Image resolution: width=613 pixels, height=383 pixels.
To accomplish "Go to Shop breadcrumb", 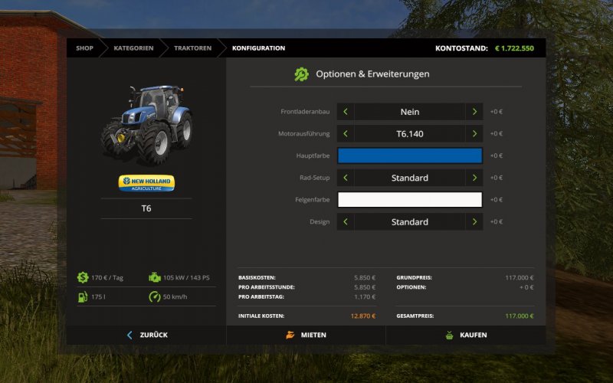I will pyautogui.click(x=84, y=48).
